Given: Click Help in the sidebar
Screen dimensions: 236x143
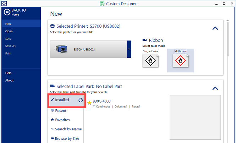Looking at the screenshot, I should coord(9,73).
